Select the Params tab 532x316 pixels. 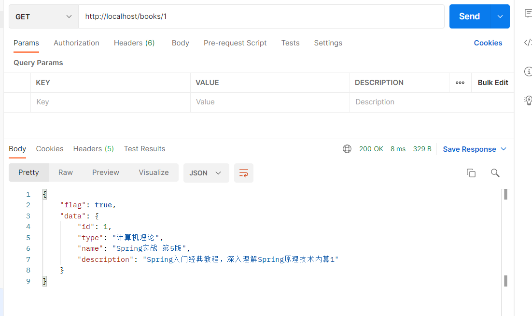26,43
